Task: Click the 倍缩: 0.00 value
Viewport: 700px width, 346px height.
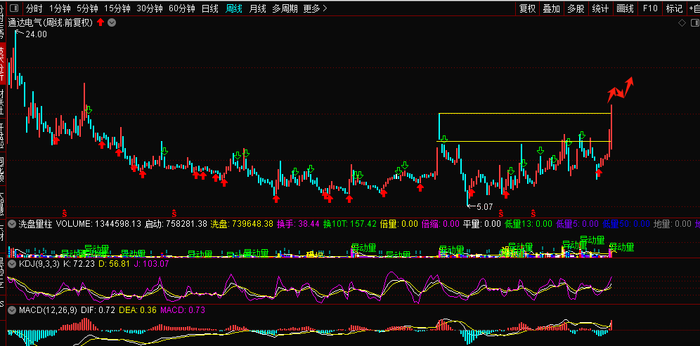Action: [x=440, y=224]
